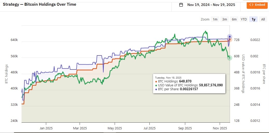Select the 1y zoom option
The image size is (269, 133).
253,19
